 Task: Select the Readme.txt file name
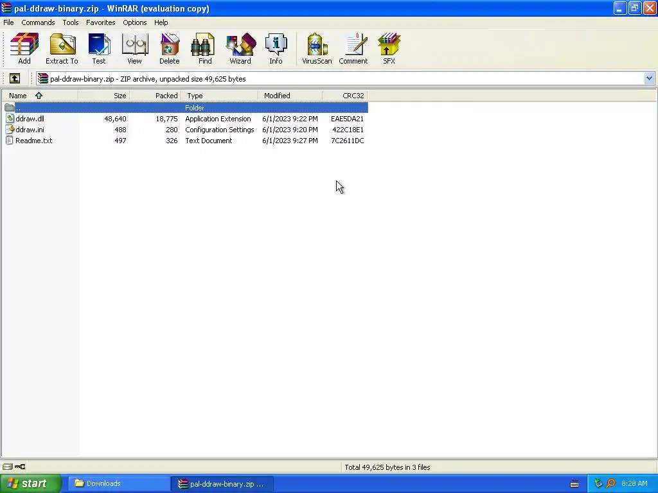(x=34, y=141)
